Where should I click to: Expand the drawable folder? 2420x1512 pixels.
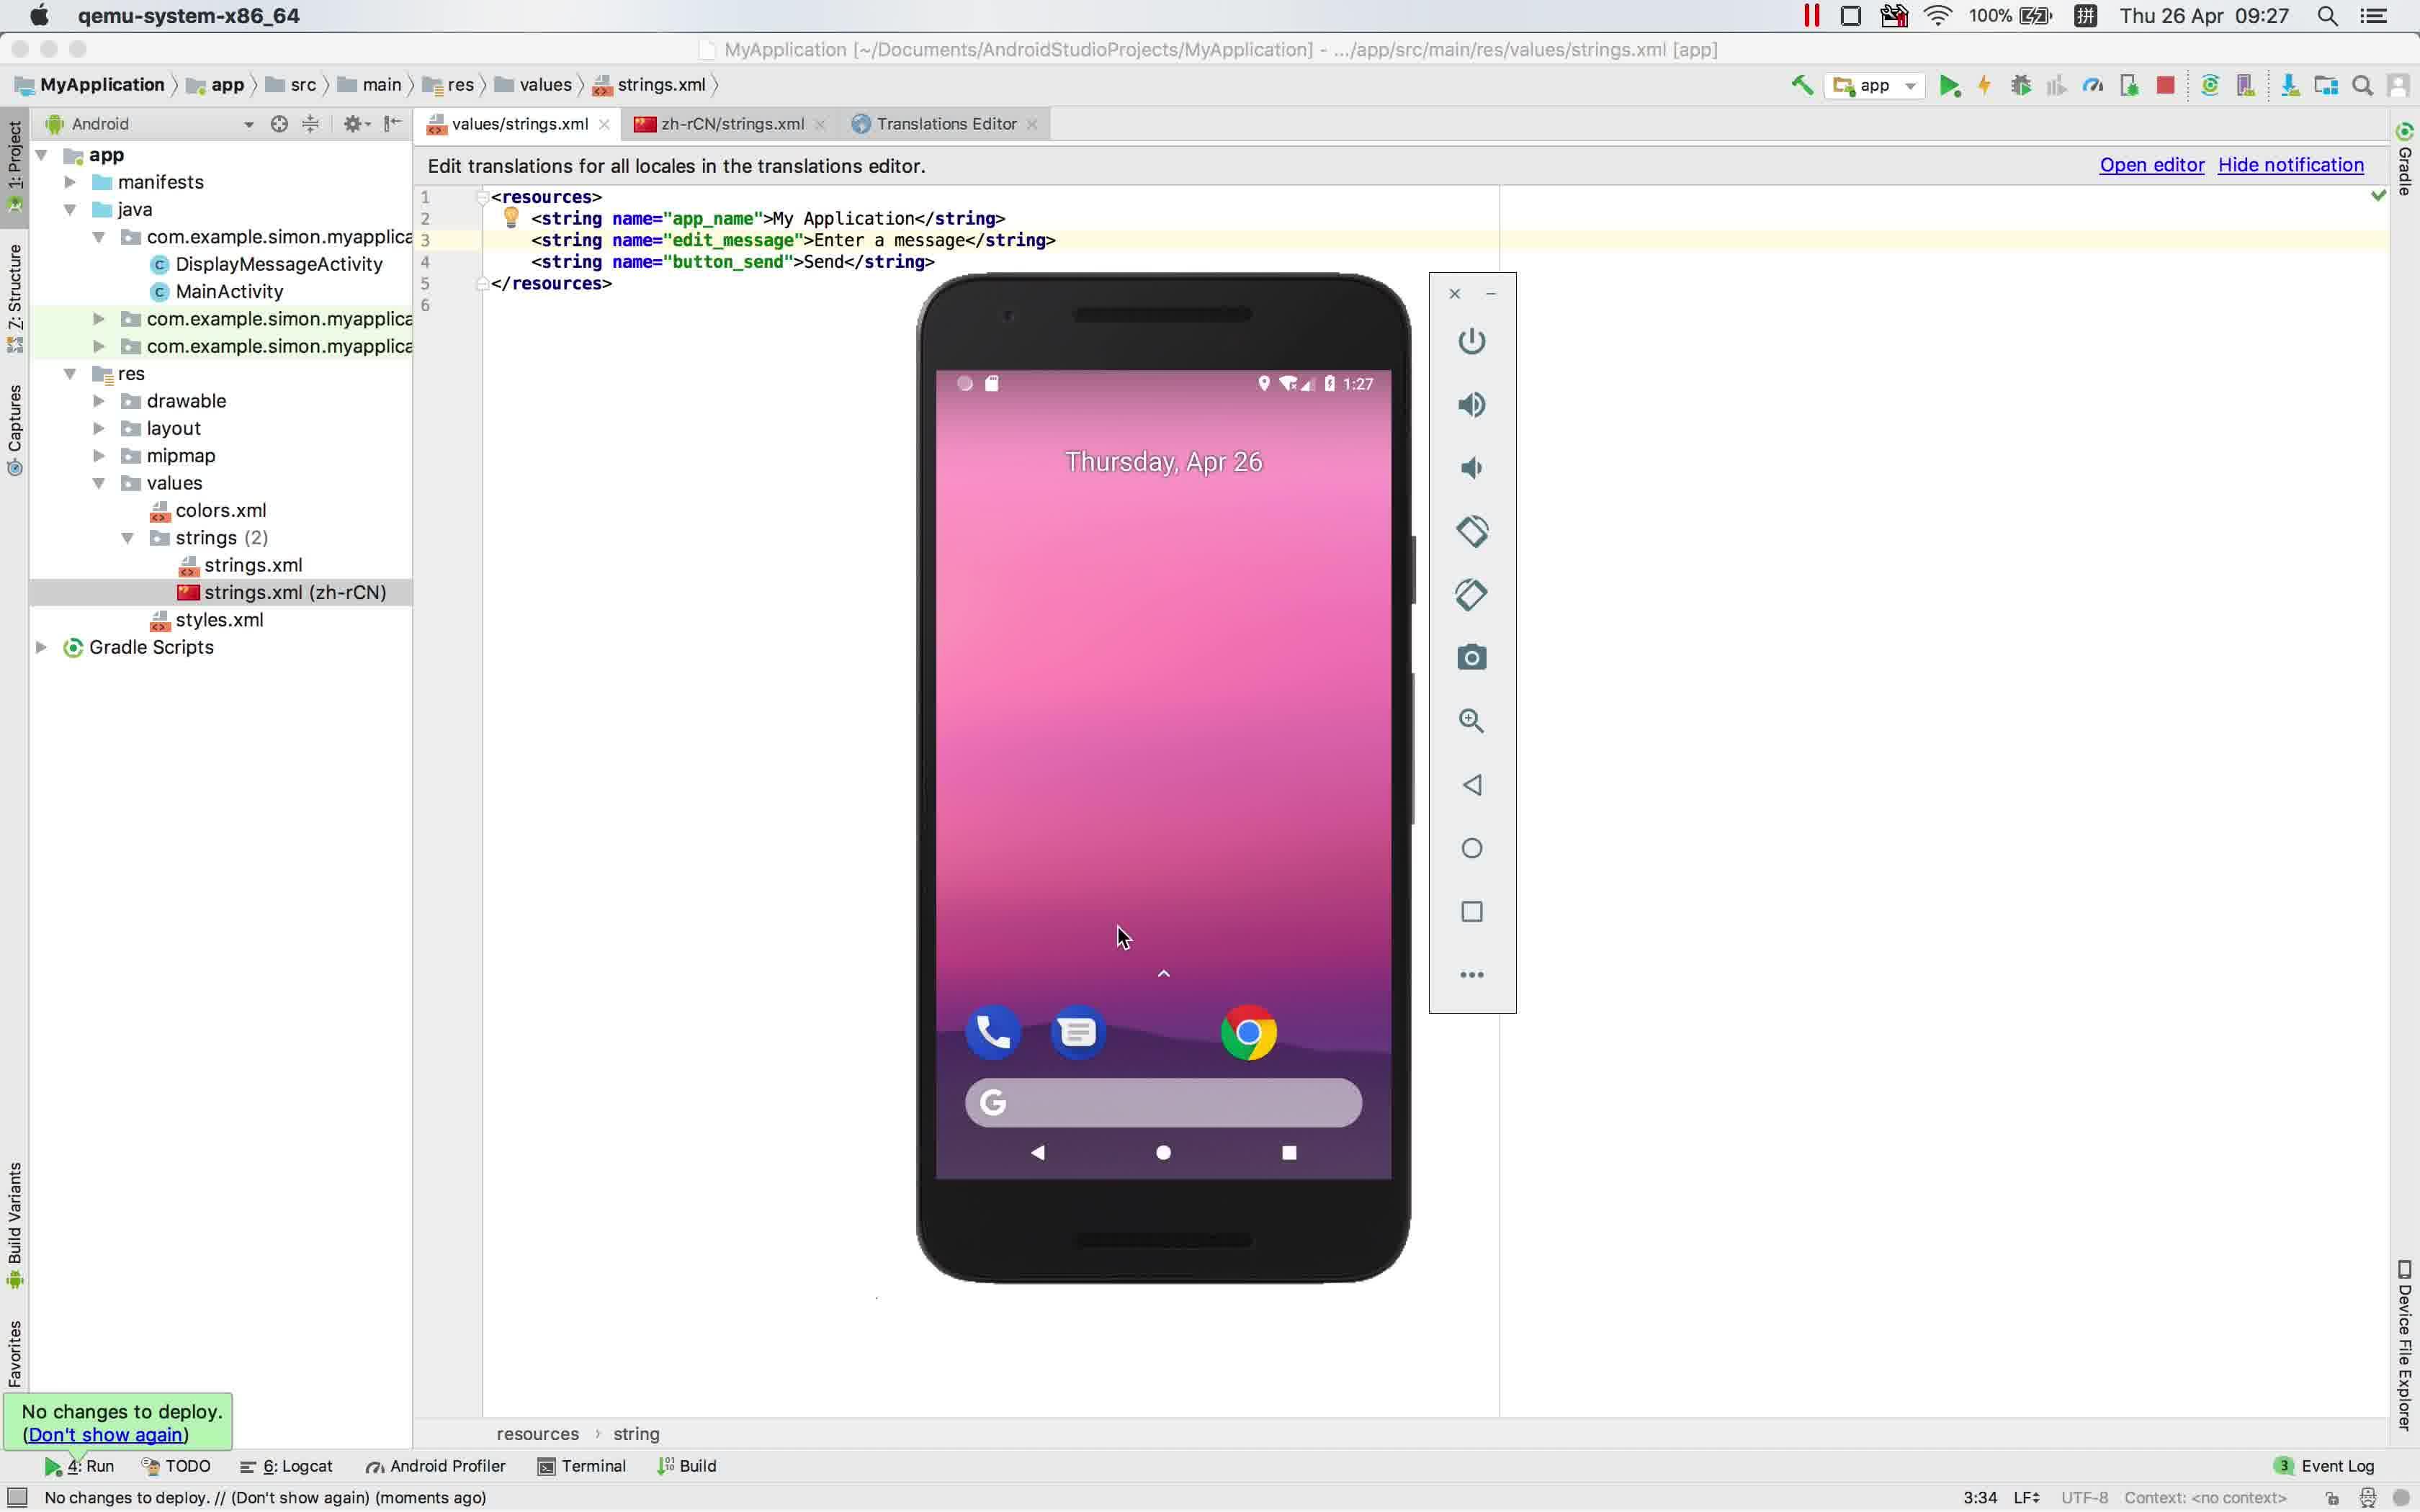coord(99,401)
